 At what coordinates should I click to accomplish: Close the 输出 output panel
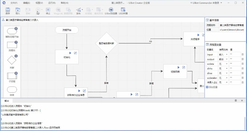coord(242,100)
